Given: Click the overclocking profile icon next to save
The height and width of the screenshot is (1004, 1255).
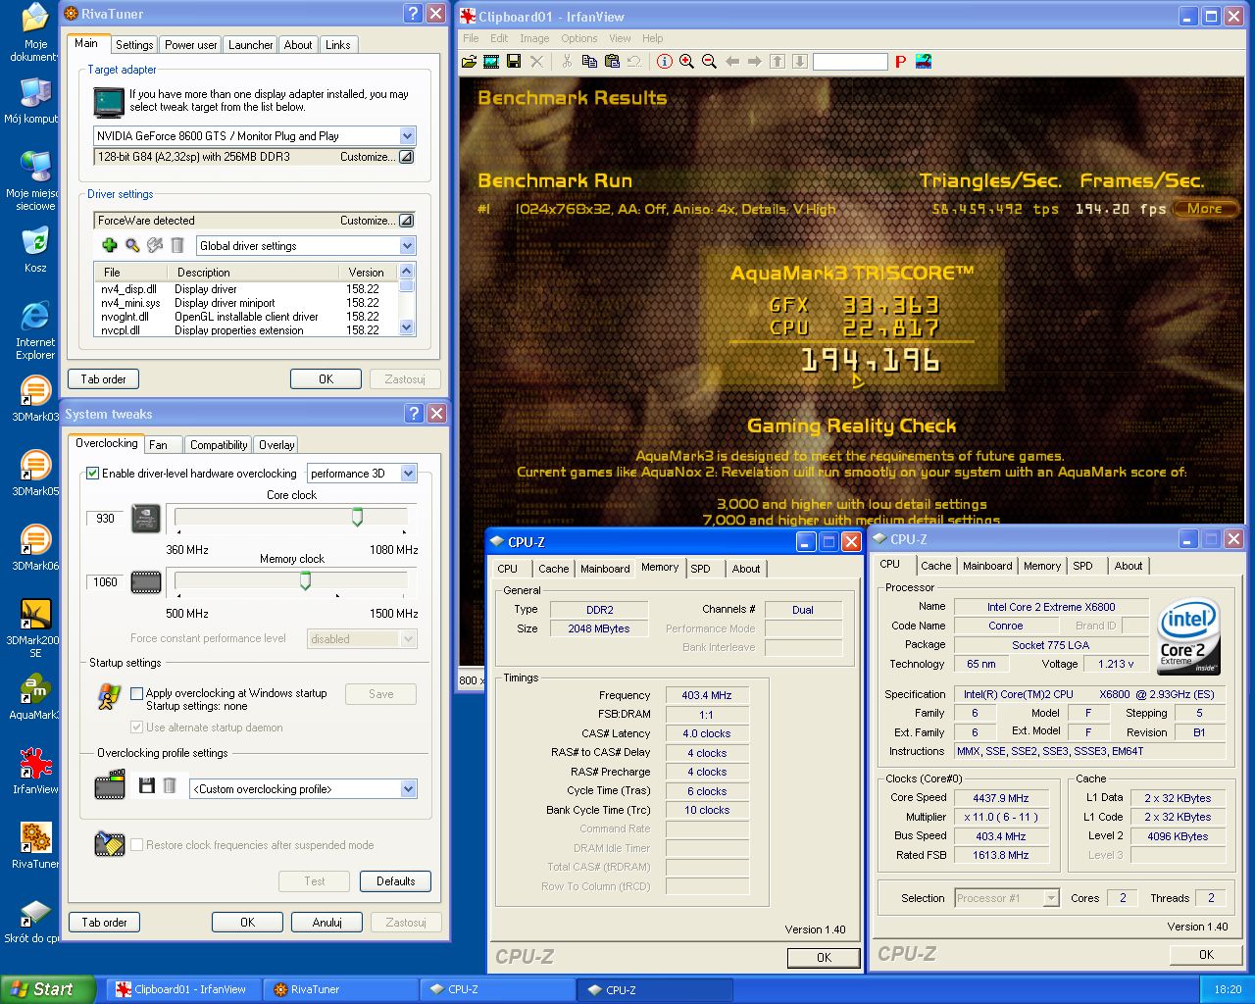Looking at the screenshot, I should (110, 785).
